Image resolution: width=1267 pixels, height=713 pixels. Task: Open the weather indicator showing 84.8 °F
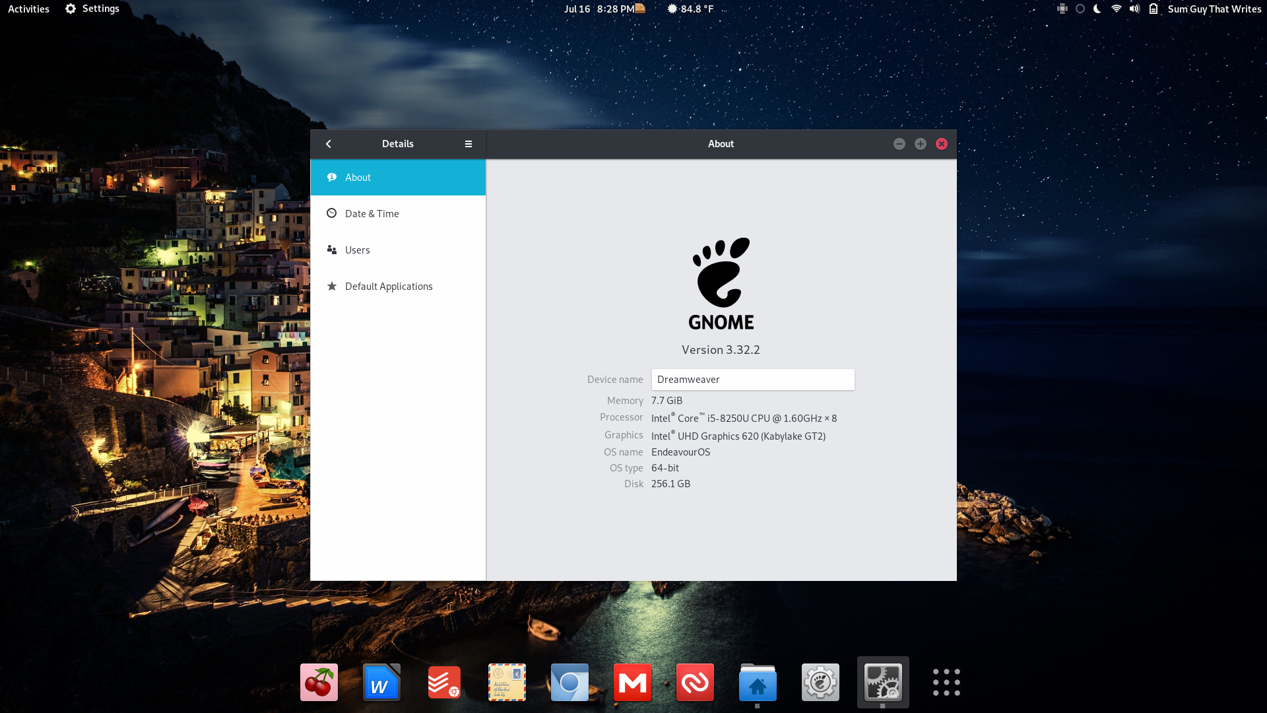click(x=690, y=9)
